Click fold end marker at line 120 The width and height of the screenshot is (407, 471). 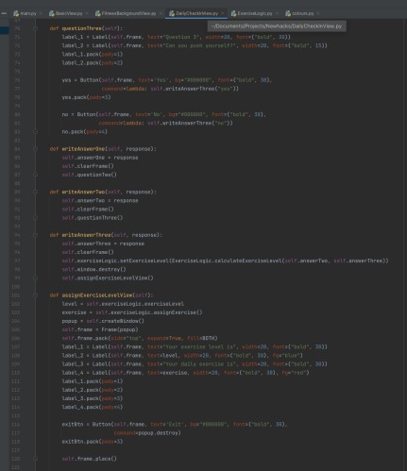[35, 459]
